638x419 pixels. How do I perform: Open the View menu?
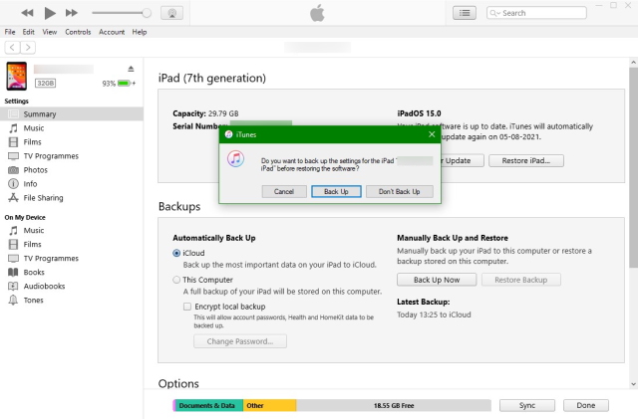(50, 32)
